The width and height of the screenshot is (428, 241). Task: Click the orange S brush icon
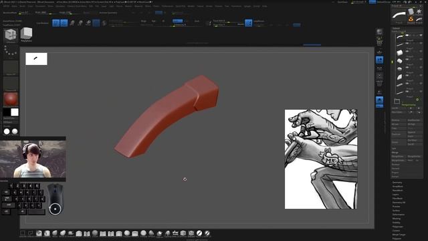coord(411,19)
